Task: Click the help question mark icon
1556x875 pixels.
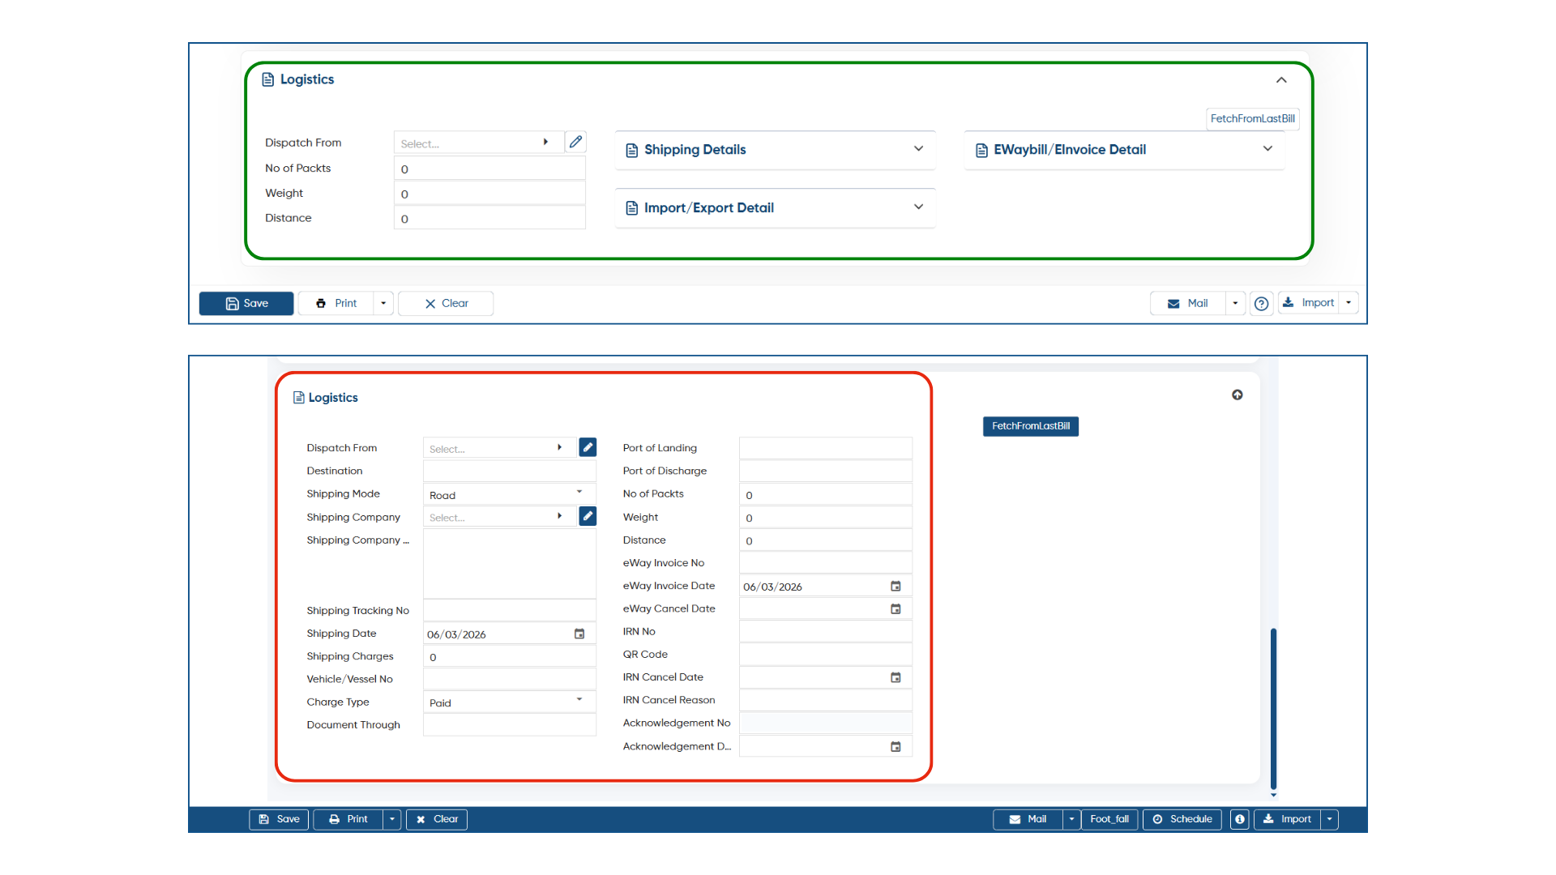Action: point(1261,304)
